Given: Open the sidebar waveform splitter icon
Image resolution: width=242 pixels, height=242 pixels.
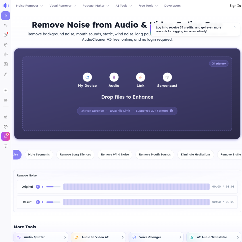Looking at the screenshot, I should (x=6, y=25).
